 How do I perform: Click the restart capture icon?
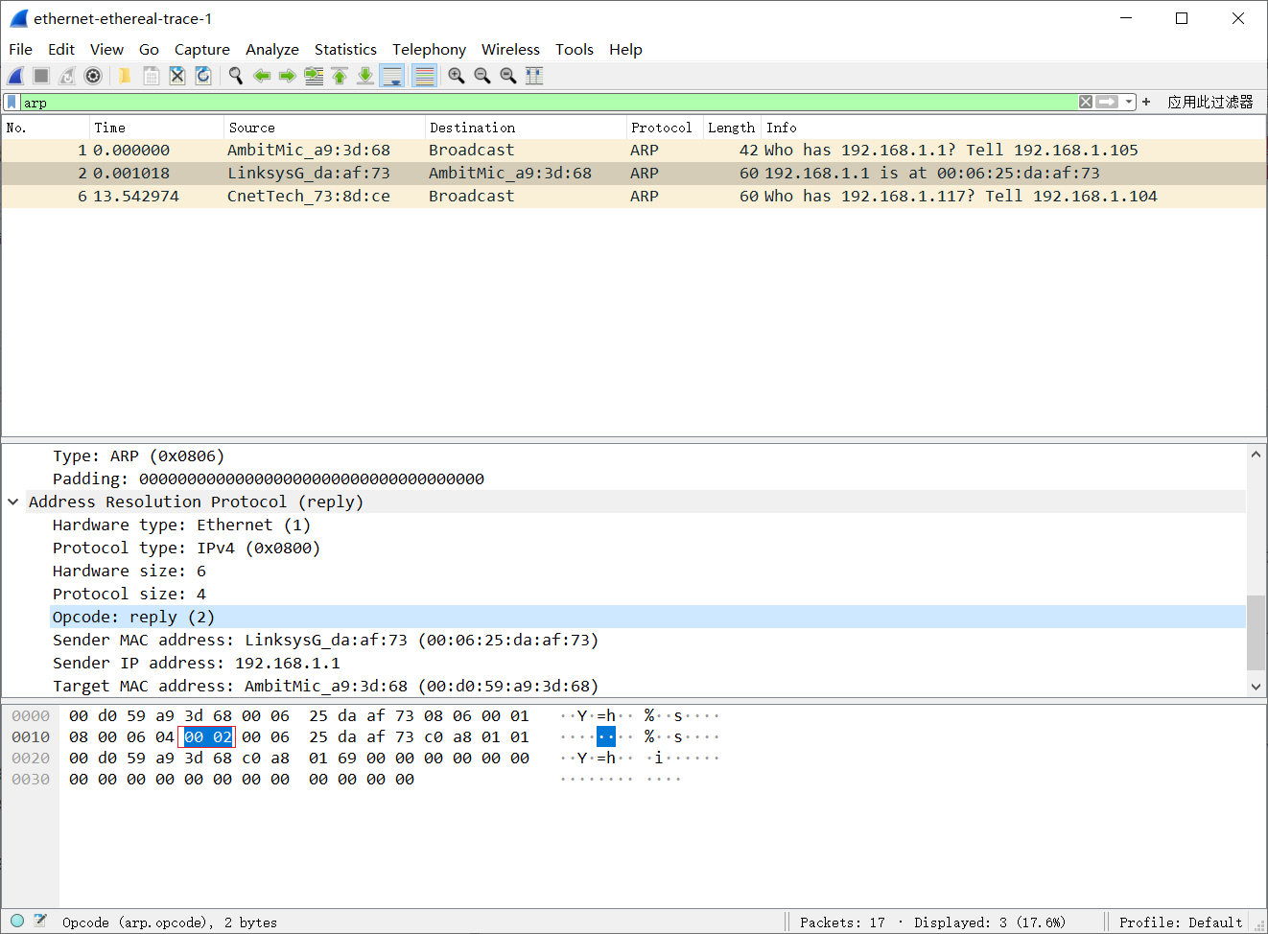tap(67, 76)
